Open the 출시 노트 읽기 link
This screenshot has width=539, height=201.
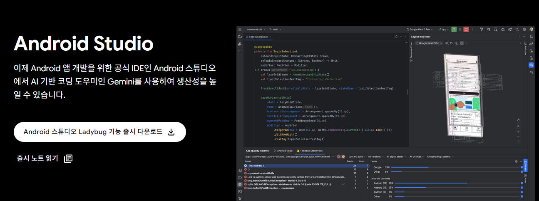(45, 158)
